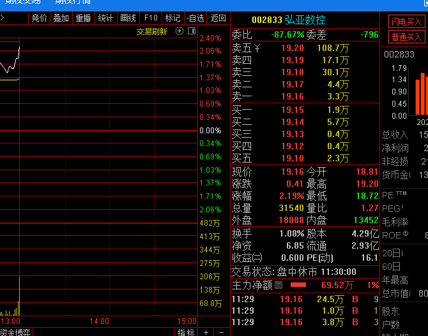Click 交易刷新 refresh link

pos(152,32)
